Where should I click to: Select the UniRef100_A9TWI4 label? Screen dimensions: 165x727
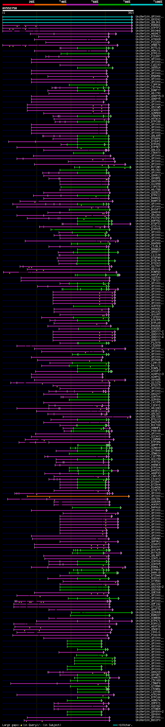click(x=148, y=119)
